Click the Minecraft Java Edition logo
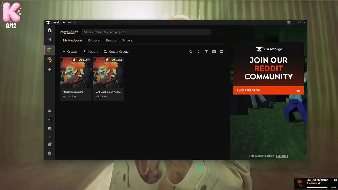Image resolution: width=338 pixels, height=190 pixels. pos(69,32)
